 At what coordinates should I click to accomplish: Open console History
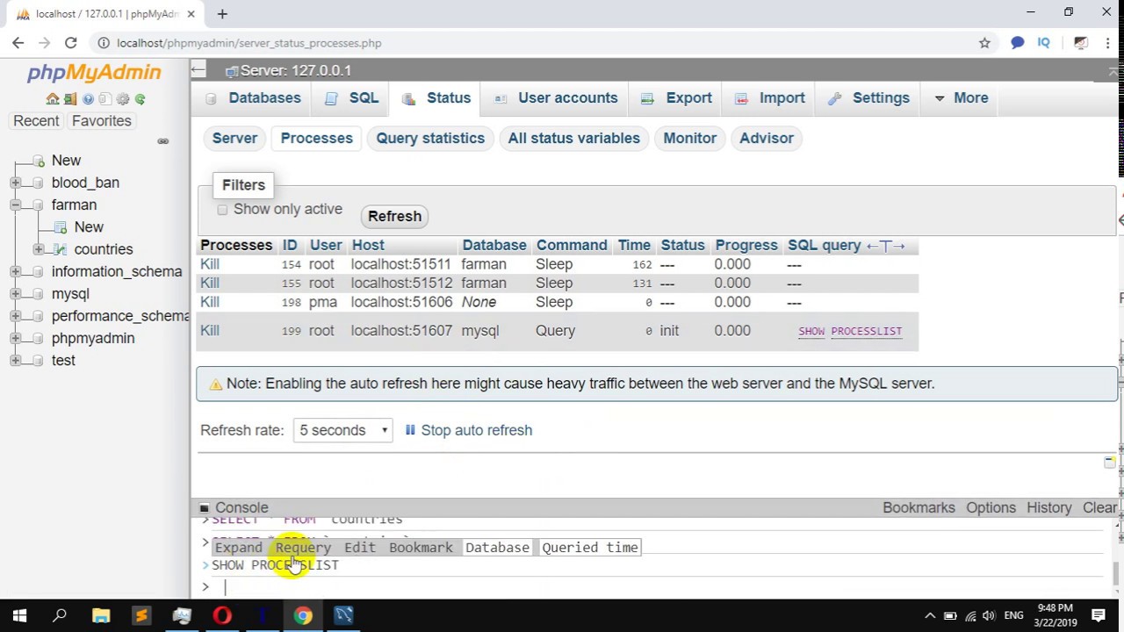(x=1049, y=508)
